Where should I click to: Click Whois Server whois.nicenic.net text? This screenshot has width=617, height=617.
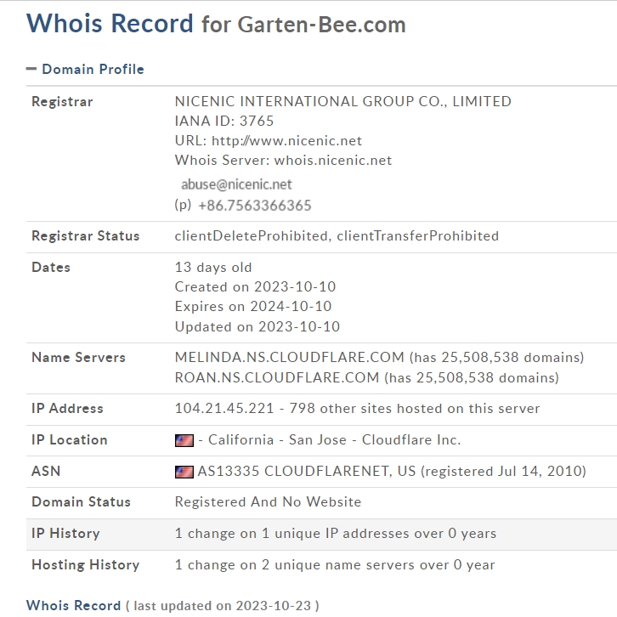pyautogui.click(x=283, y=161)
